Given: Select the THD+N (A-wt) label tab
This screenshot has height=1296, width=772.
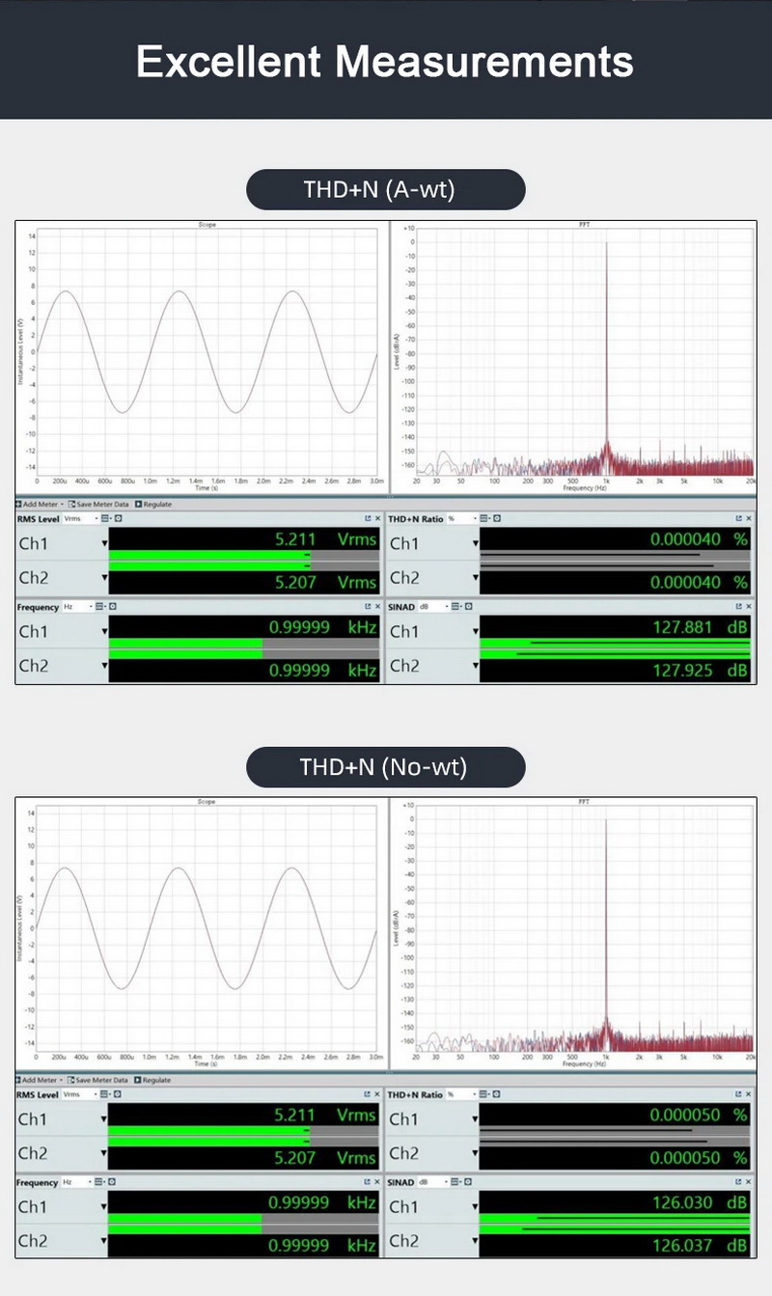Looking at the screenshot, I should 386,189.
